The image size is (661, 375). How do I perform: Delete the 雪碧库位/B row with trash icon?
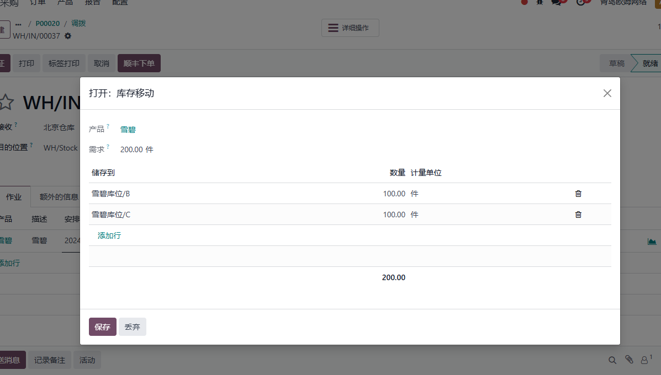pyautogui.click(x=578, y=194)
